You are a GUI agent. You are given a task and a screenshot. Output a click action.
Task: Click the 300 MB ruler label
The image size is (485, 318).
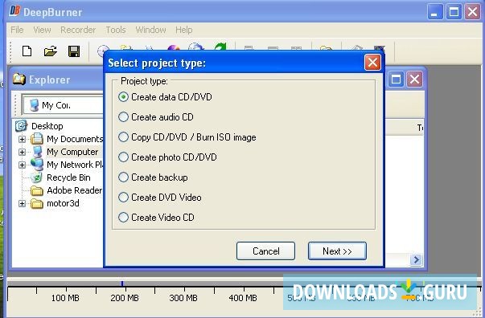pos(183,298)
